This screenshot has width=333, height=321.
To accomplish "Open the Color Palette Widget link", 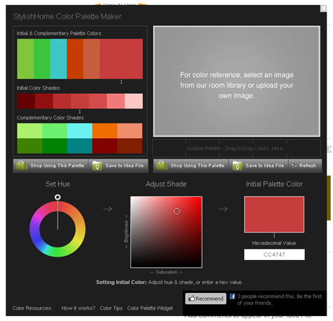I will pyautogui.click(x=150, y=308).
